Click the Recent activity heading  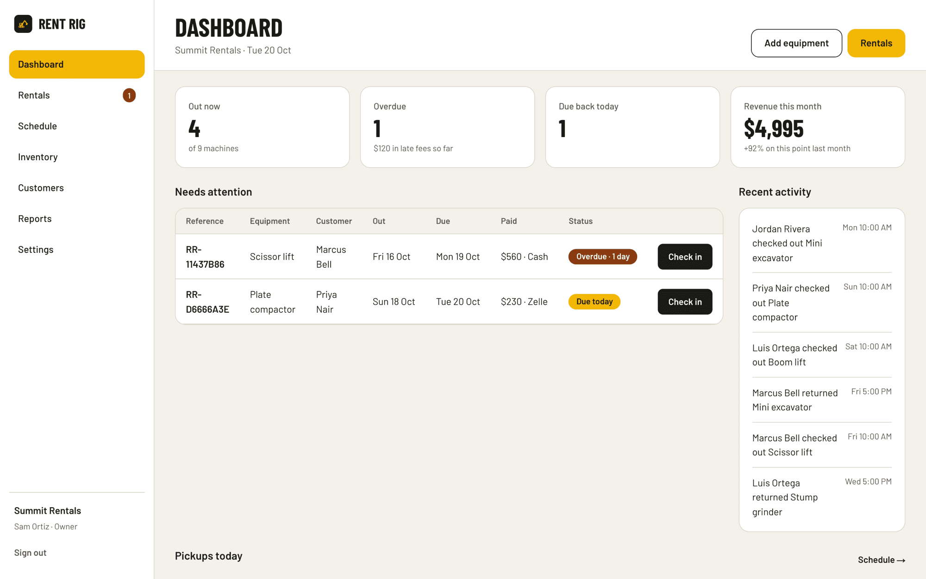(x=775, y=192)
